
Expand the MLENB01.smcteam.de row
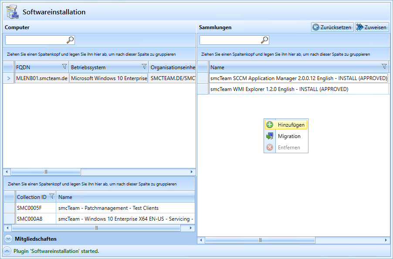[9, 78]
